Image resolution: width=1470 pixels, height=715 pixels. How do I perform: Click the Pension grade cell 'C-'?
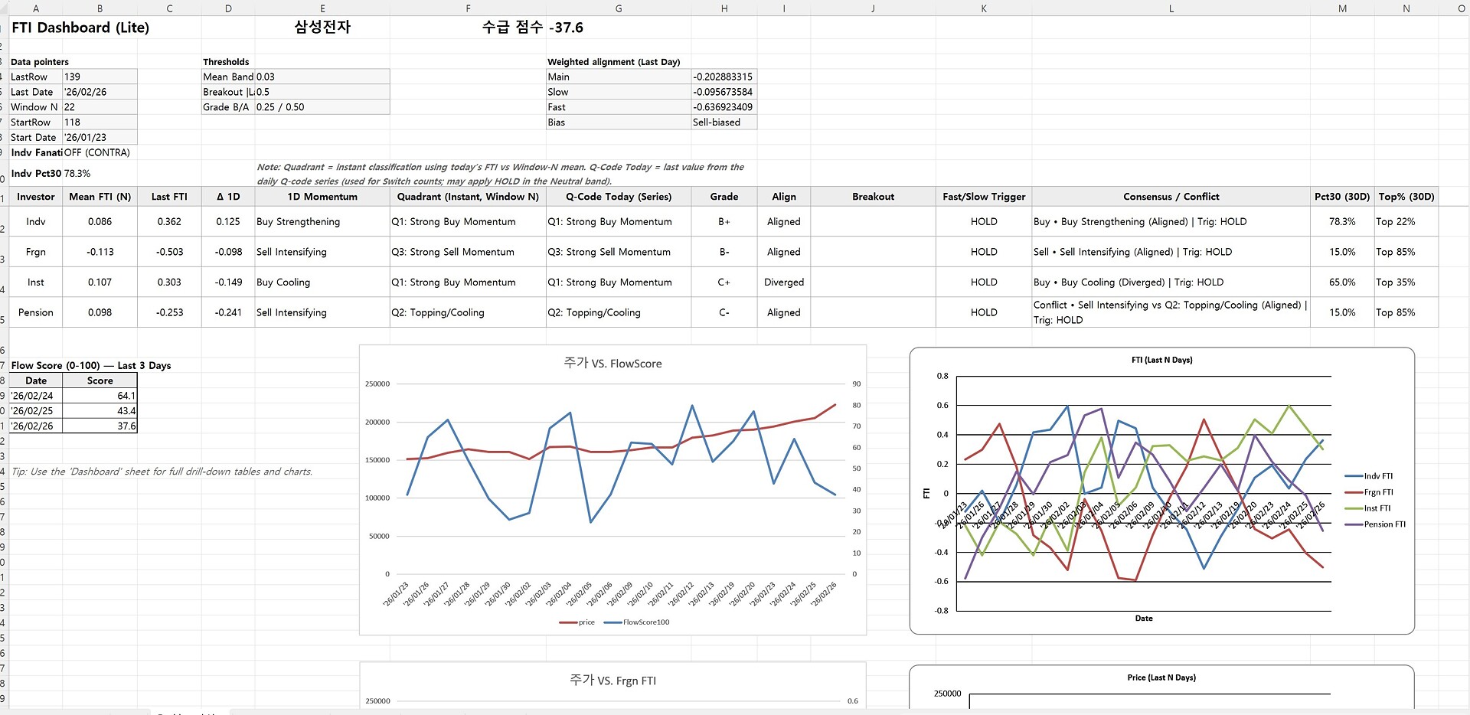[x=724, y=312]
